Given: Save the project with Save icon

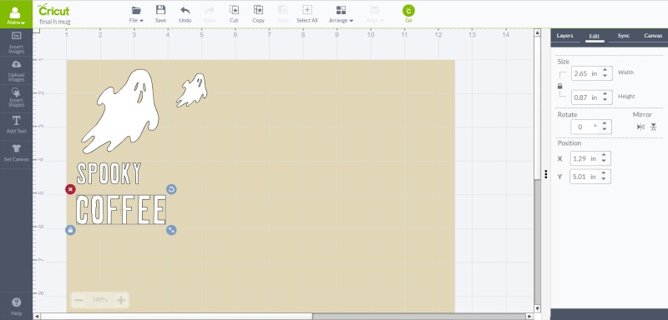Looking at the screenshot, I should tap(160, 14).
